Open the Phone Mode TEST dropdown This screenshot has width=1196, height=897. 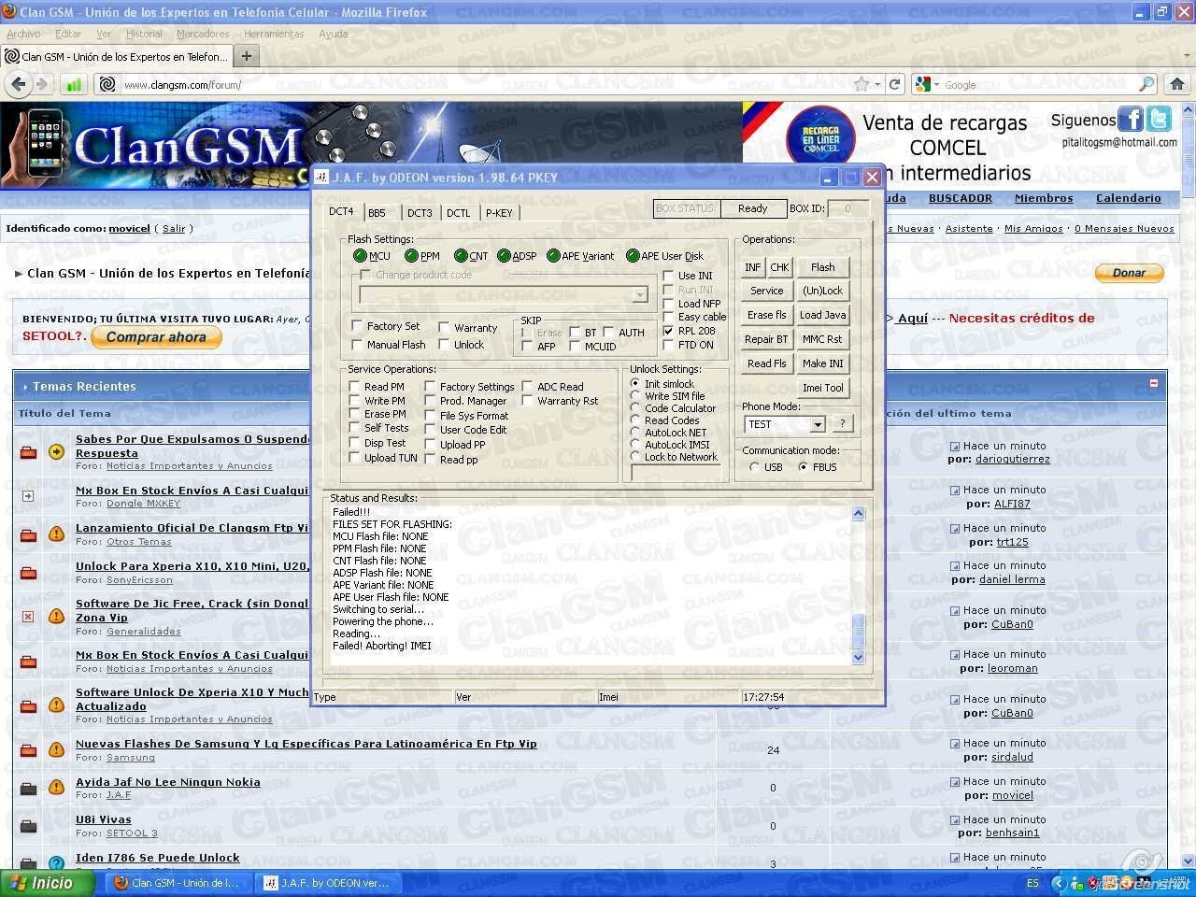tap(818, 424)
